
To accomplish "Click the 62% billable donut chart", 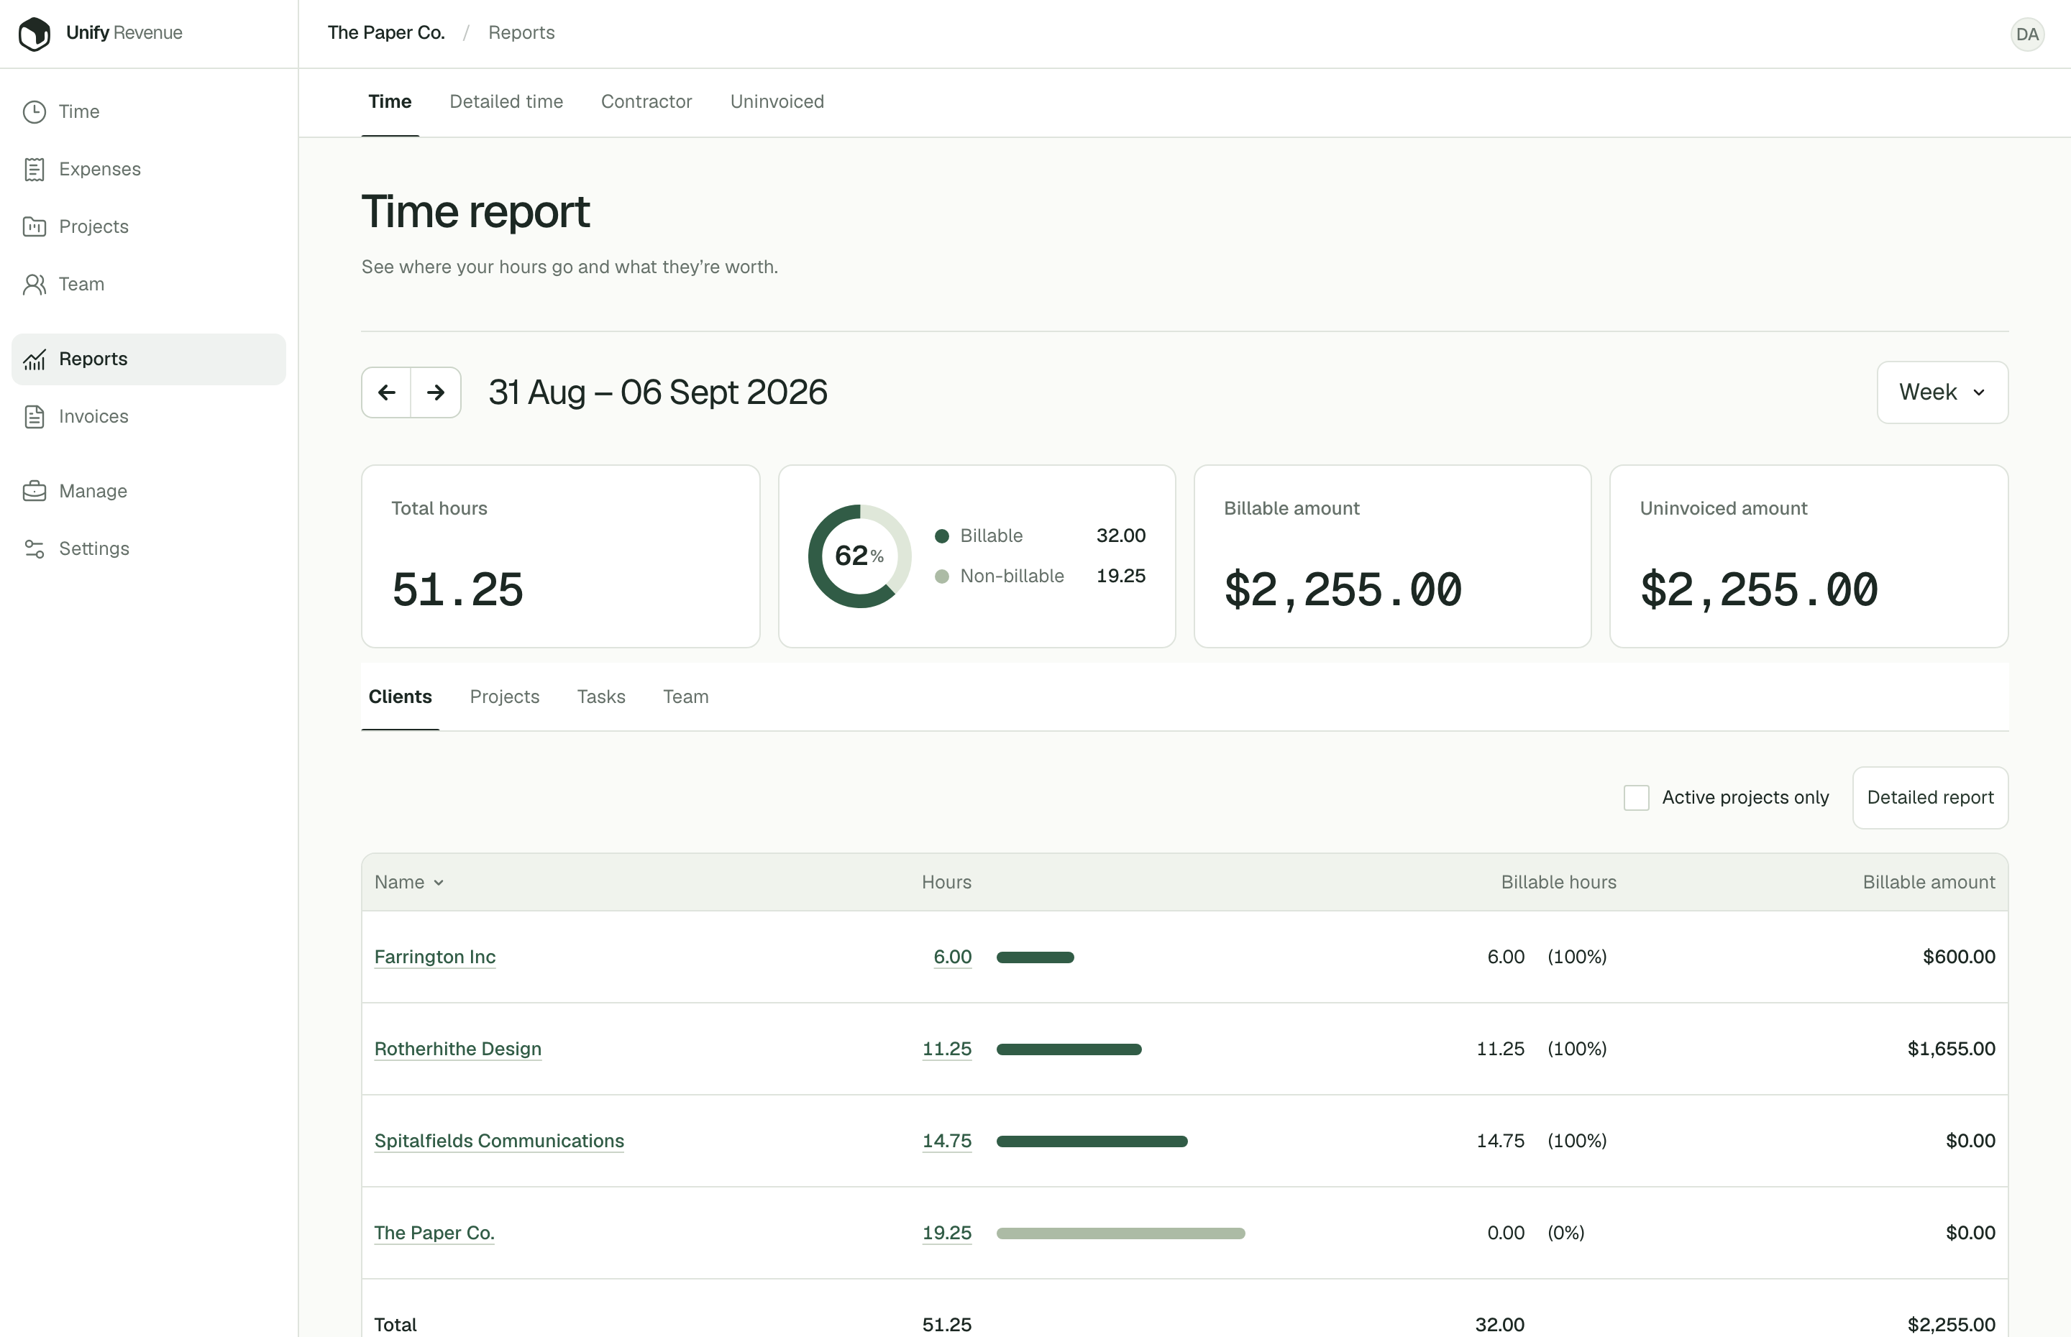I will [859, 556].
